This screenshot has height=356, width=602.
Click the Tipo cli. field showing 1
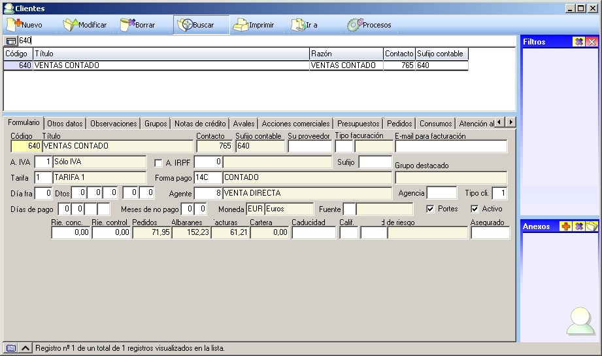[x=499, y=193]
